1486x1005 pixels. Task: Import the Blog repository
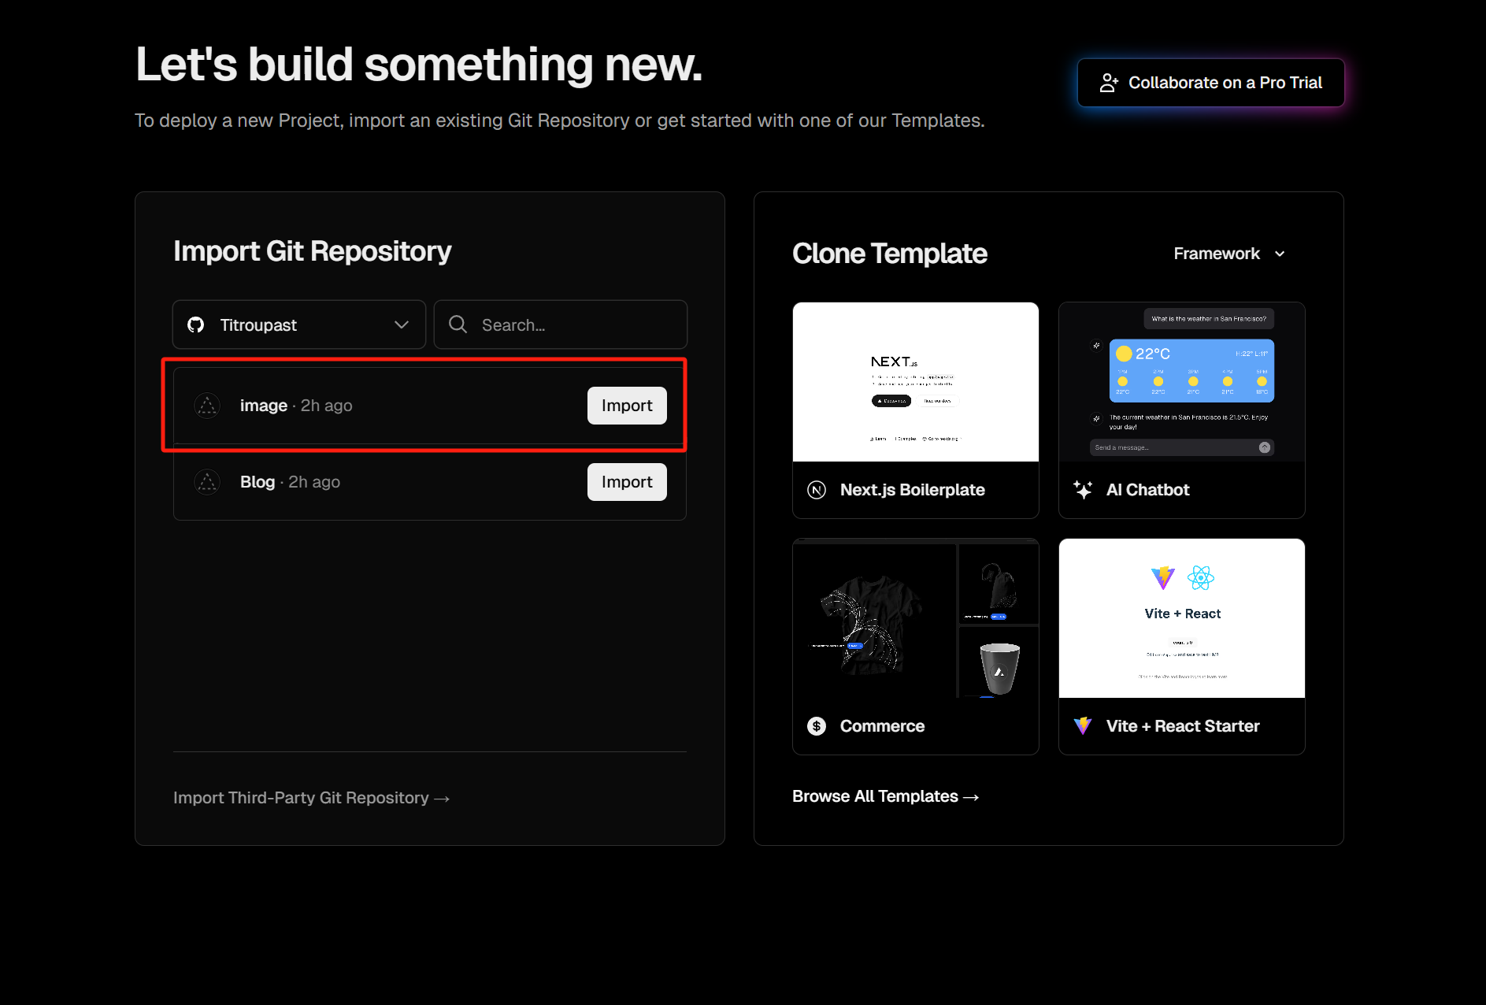627,482
